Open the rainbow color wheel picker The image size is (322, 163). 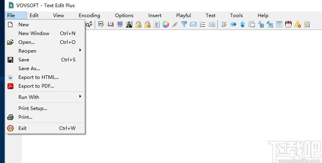(x=166, y=24)
